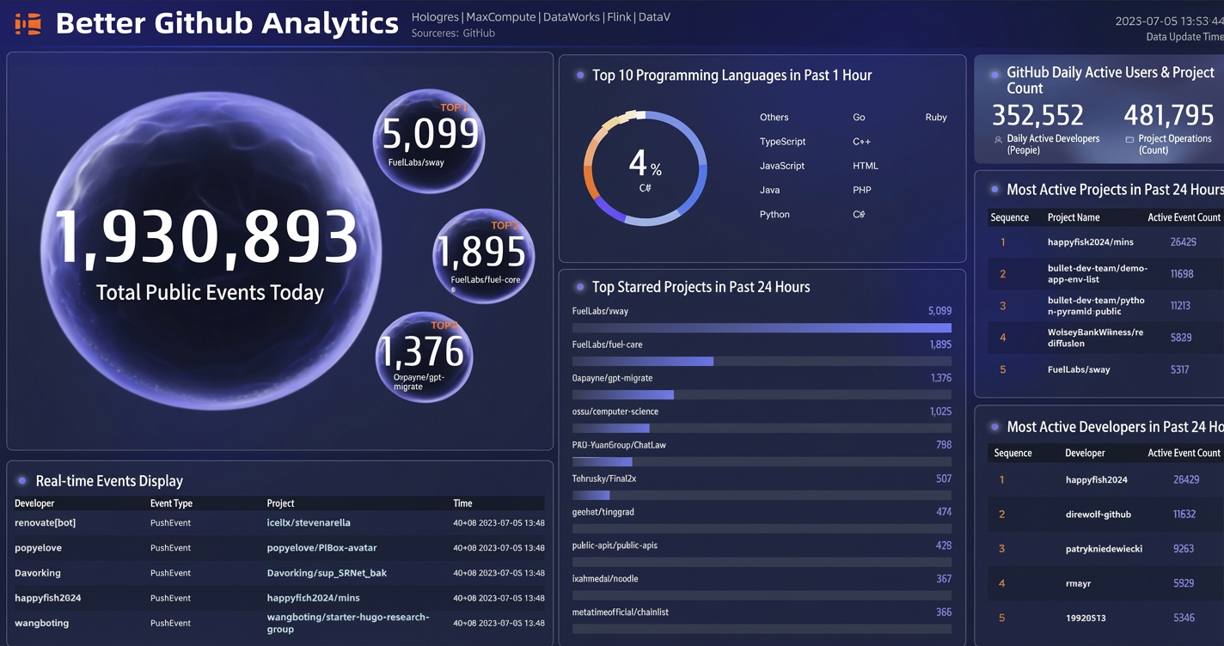The width and height of the screenshot is (1224, 646).
Task: Click the bullet beside Most Active Projects
Action: pyautogui.click(x=995, y=190)
